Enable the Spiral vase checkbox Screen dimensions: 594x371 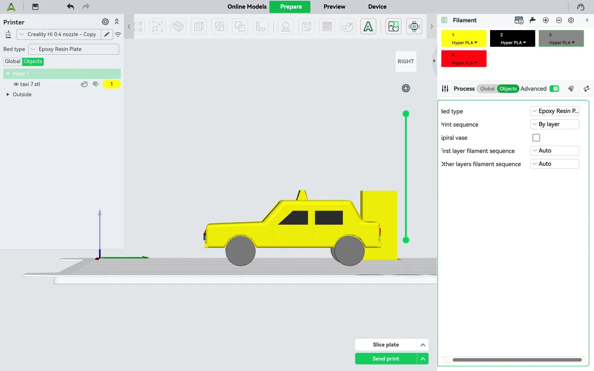click(536, 138)
